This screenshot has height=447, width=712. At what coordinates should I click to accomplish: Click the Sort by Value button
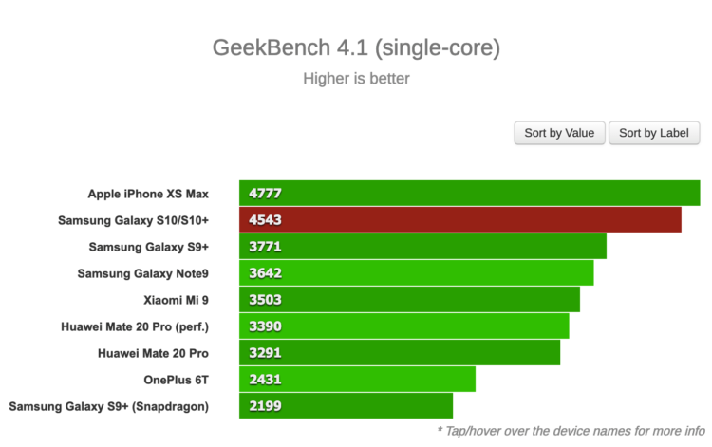(559, 133)
